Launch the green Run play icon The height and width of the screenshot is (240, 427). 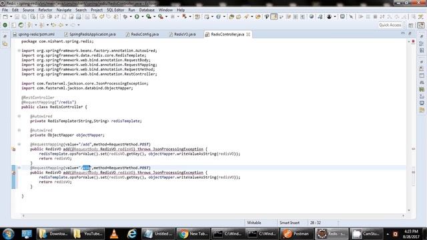coord(137,17)
